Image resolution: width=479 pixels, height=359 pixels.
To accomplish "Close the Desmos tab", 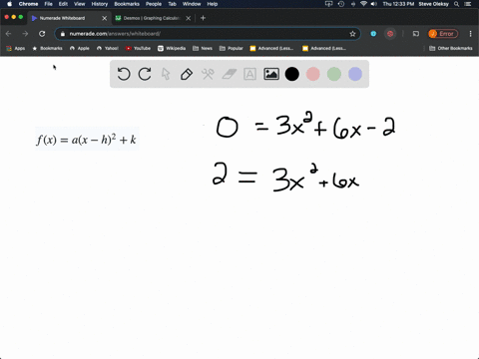I will pyautogui.click(x=189, y=18).
